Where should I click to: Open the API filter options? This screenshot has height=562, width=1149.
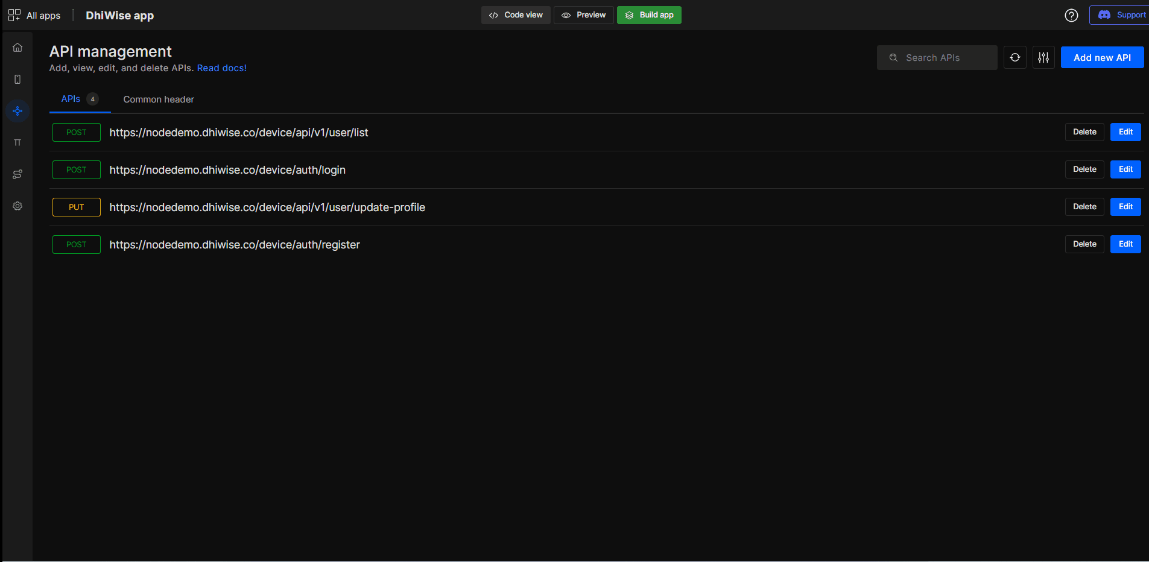coord(1043,57)
